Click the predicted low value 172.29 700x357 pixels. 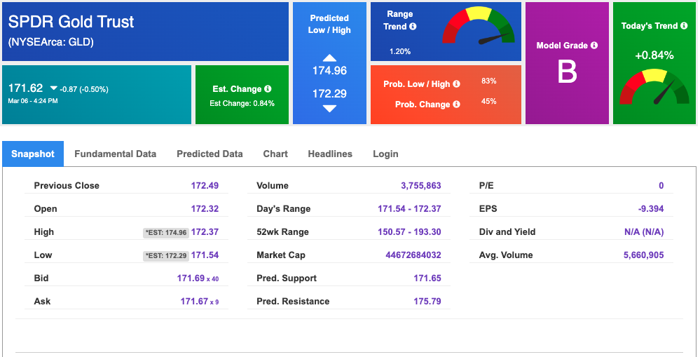329,94
